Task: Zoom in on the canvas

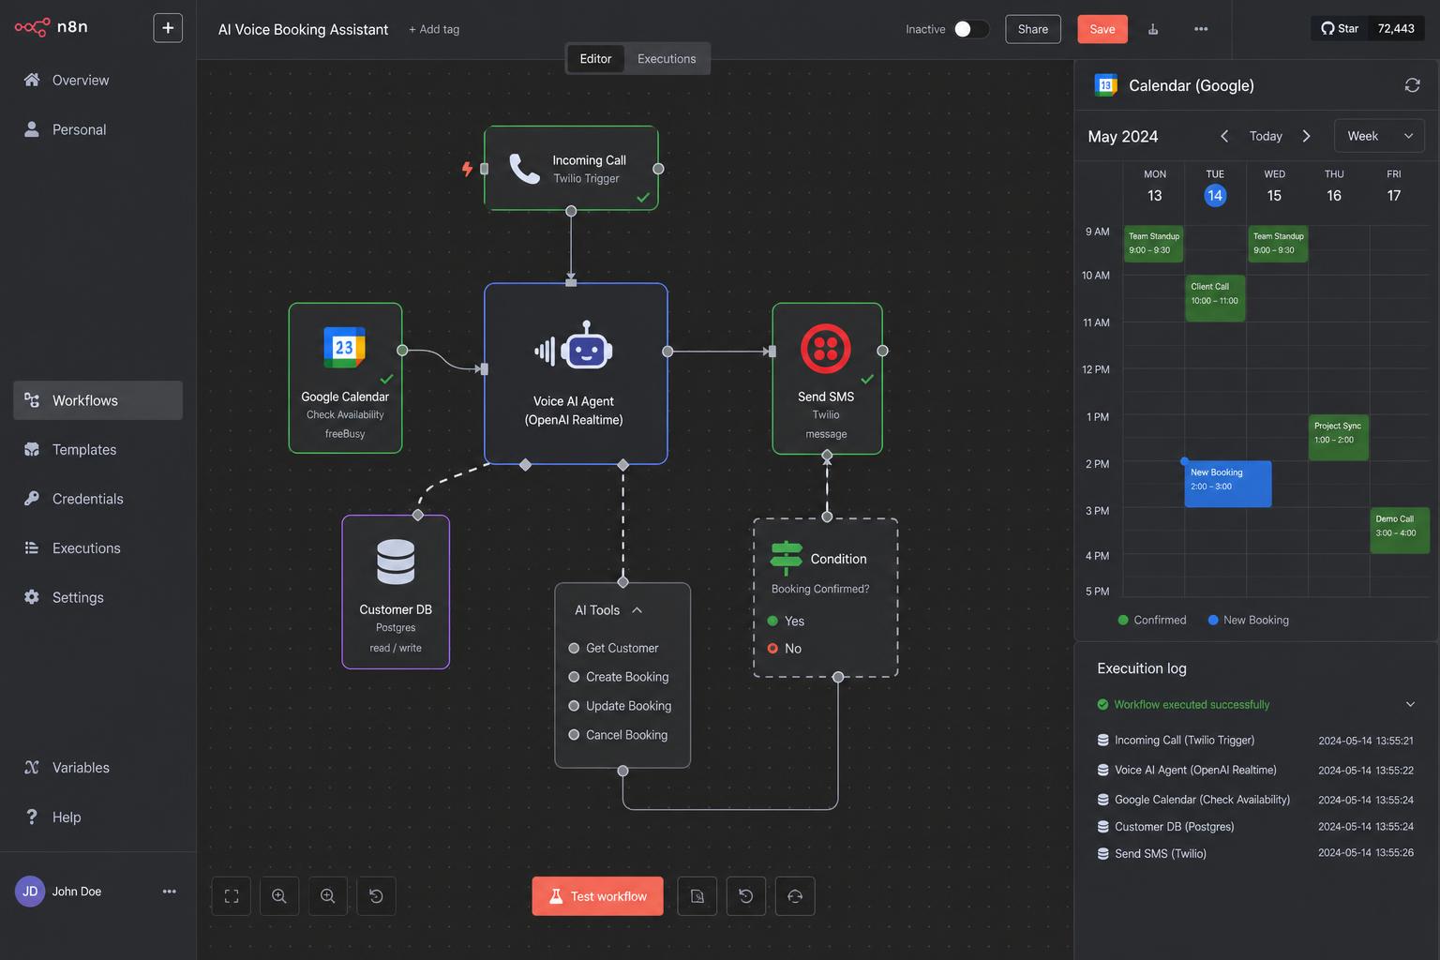Action: pos(279,896)
